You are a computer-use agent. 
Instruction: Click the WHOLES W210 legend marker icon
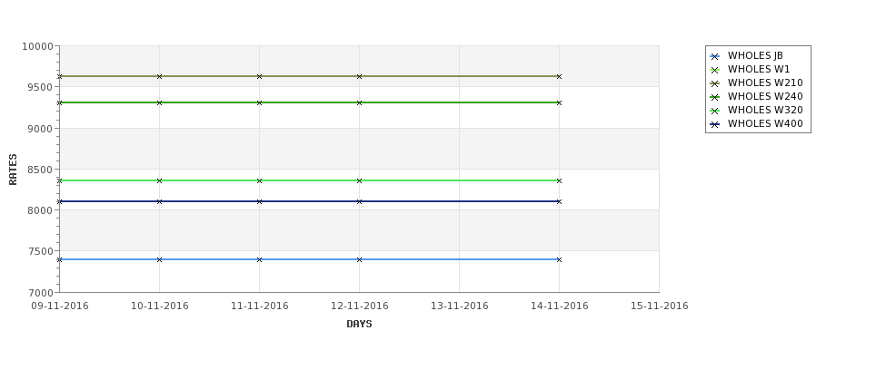tap(715, 83)
